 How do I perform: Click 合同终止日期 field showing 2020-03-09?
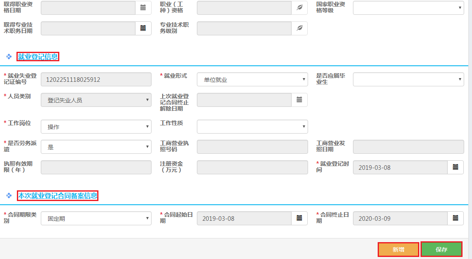(400, 218)
